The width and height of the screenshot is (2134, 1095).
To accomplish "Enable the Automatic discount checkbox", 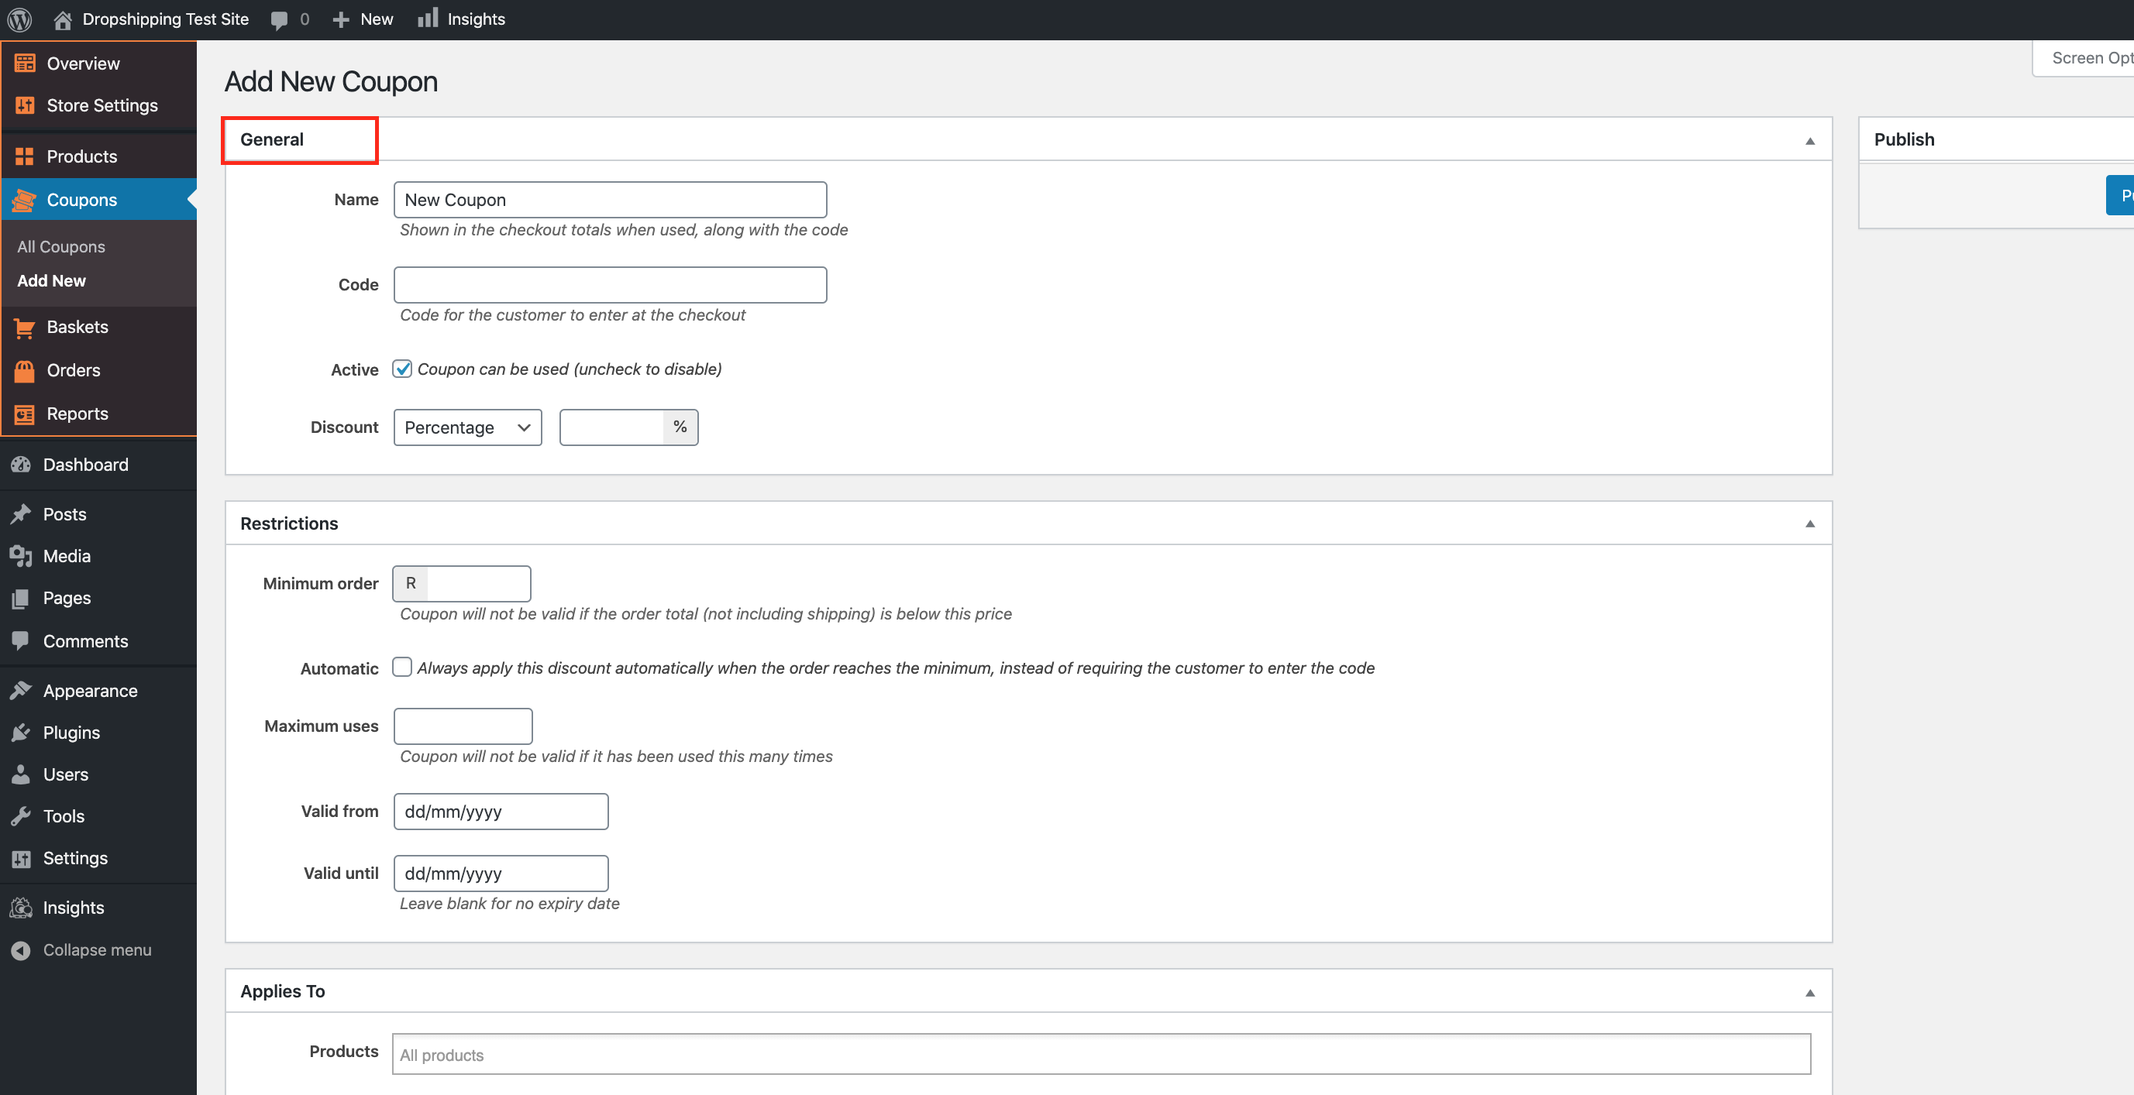I will click(402, 667).
